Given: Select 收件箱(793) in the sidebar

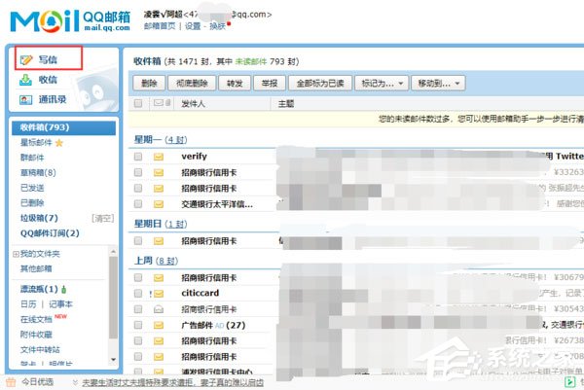Looking at the screenshot, I should pyautogui.click(x=43, y=127).
